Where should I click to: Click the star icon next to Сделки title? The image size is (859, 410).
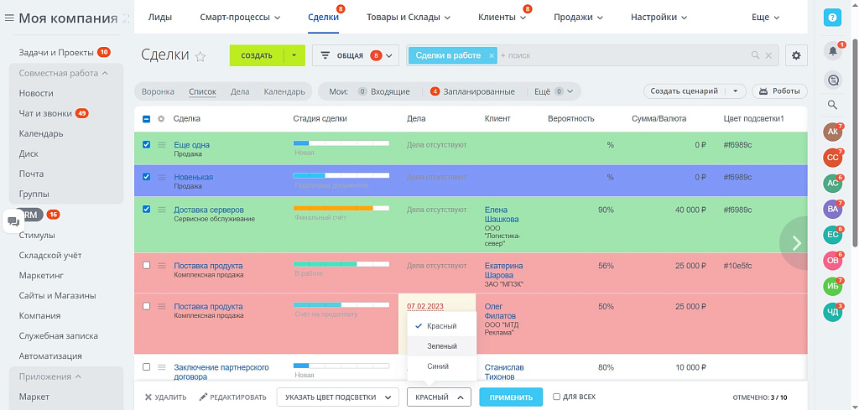tap(200, 56)
